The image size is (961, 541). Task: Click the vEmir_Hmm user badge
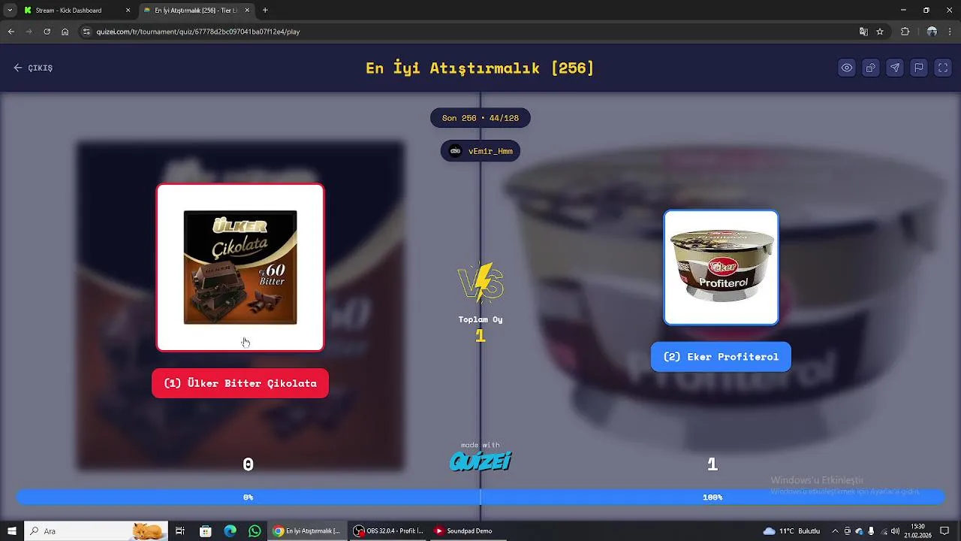pos(480,151)
